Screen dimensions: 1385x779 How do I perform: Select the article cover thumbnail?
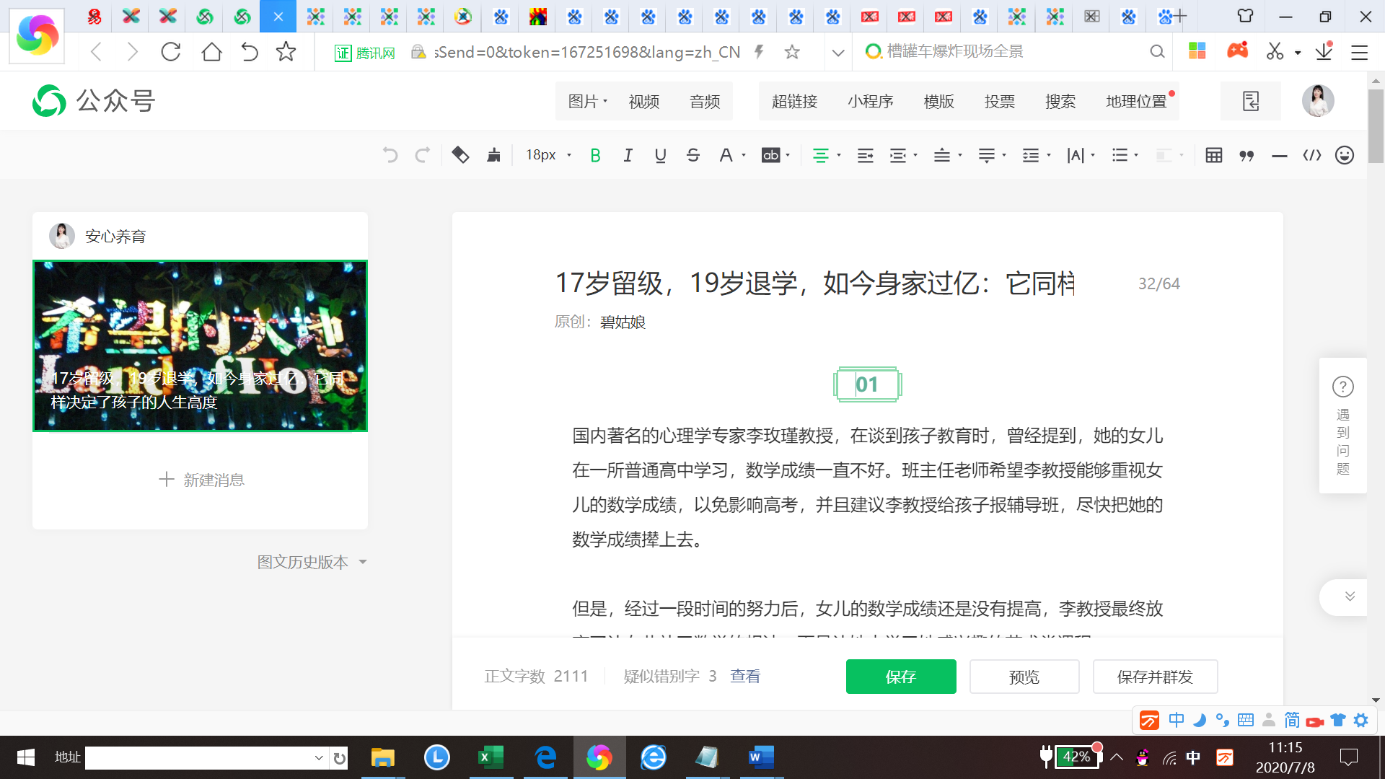click(x=200, y=346)
